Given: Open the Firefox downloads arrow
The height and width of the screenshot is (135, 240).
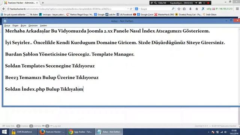Looking at the screenshot, I should click(190, 9).
